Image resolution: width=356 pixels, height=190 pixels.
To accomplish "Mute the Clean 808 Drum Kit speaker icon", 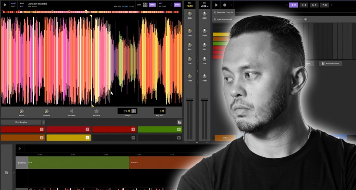I will point(214,12).
